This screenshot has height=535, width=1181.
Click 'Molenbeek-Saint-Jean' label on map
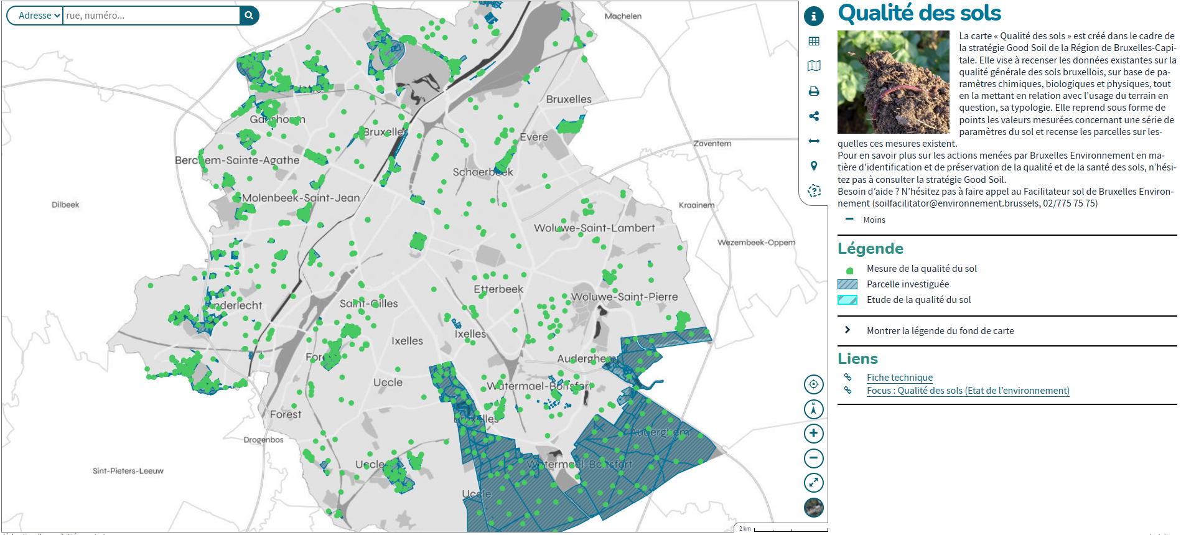tap(301, 198)
